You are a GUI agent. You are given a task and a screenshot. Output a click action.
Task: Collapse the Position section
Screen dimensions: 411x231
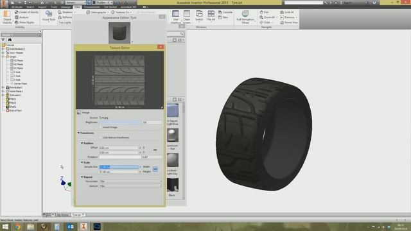[x=82, y=143]
